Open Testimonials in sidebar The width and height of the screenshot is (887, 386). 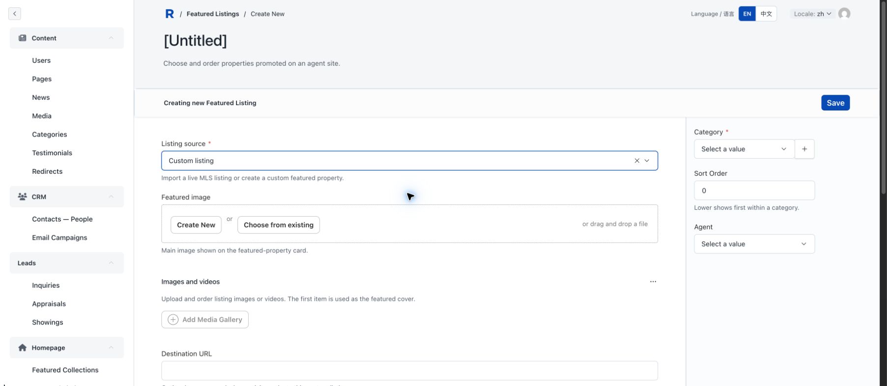(x=52, y=153)
